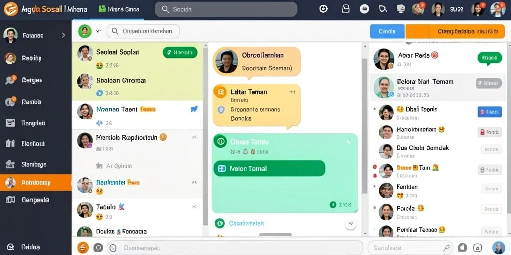511x255 pixels.
Task: Click the round down-arrow button in chat
Action: pyautogui.click(x=351, y=224)
